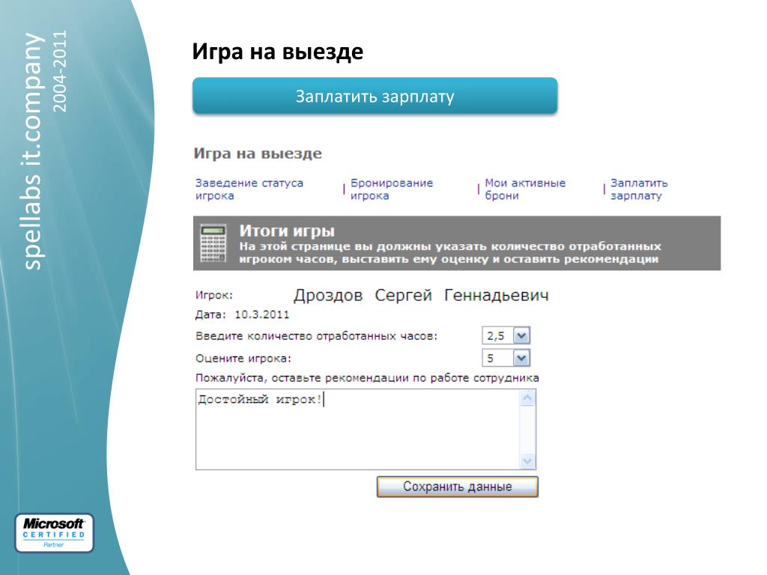Screen dimensions: 767x575
Task: Click the label Введите количество отработанных часов
Action: pos(317,336)
